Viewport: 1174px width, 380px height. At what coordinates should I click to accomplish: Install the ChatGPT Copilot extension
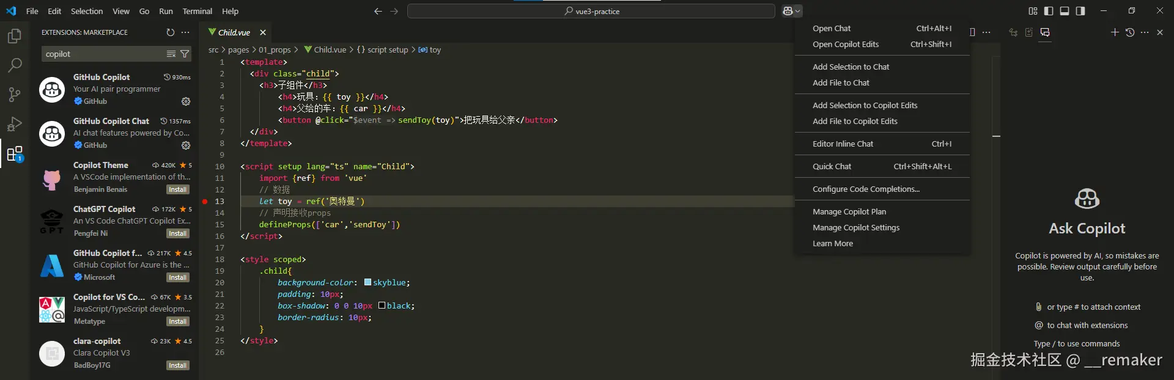[x=177, y=233]
